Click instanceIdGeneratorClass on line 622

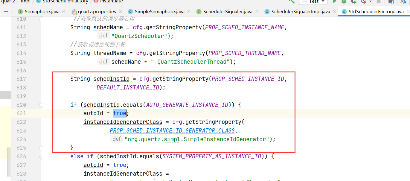tap(123, 122)
